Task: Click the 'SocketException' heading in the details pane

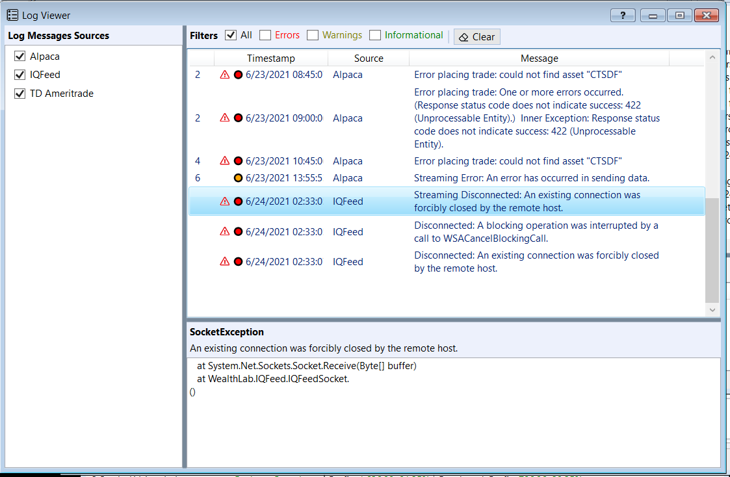Action: click(227, 332)
